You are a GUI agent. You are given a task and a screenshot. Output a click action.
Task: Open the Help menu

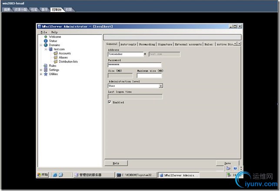[54, 32]
